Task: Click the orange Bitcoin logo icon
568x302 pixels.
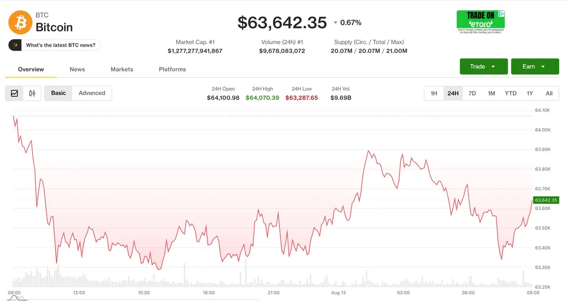Action: coord(20,22)
